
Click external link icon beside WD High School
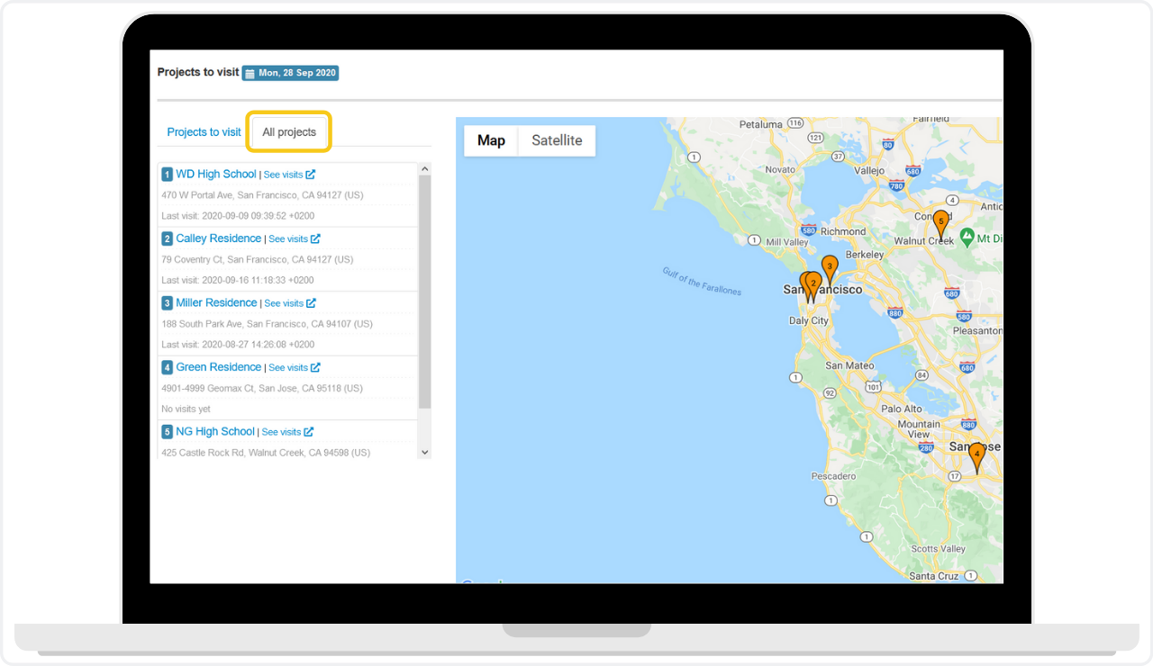coord(311,175)
